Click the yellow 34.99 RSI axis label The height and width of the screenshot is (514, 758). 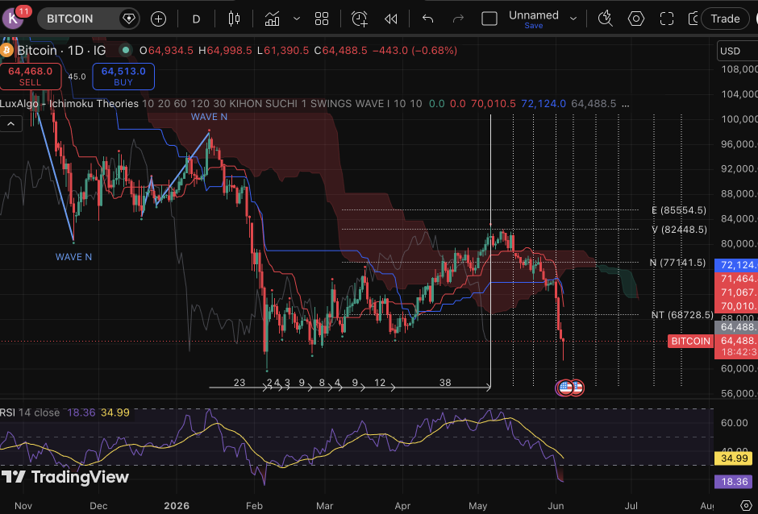pos(733,458)
